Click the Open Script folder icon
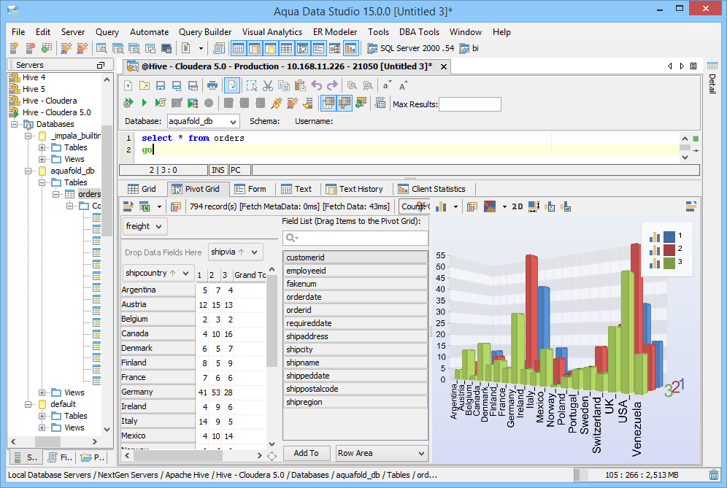Viewport: 727px width, 488px height. 145,86
